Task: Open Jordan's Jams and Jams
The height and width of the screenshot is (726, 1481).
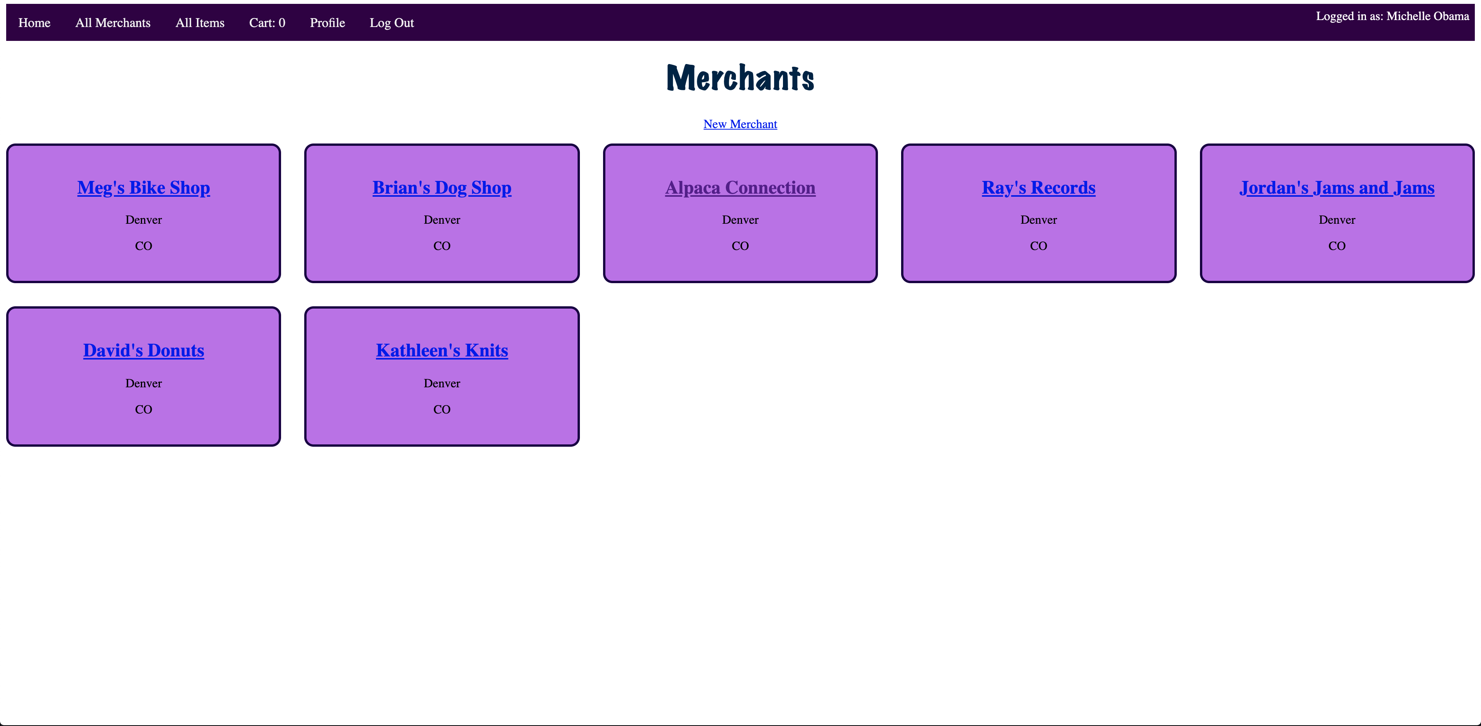Action: 1337,188
